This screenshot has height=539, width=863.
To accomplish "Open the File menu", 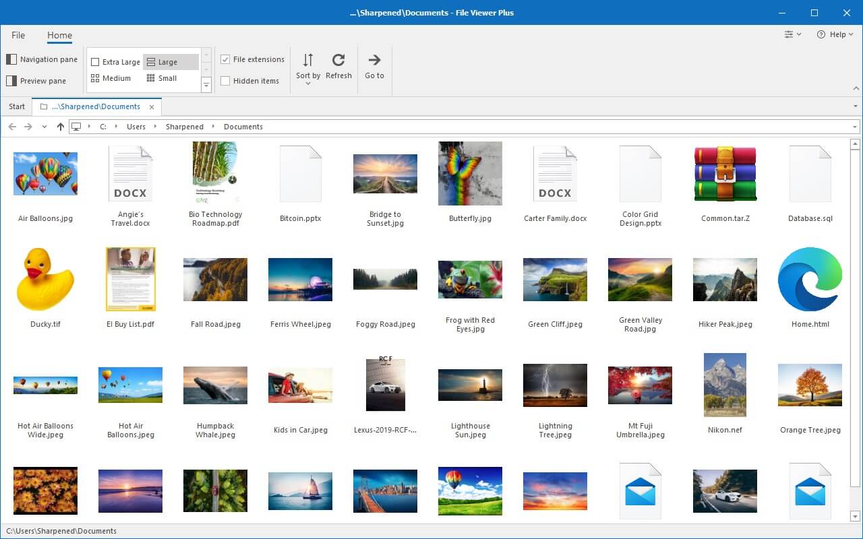I will (18, 35).
